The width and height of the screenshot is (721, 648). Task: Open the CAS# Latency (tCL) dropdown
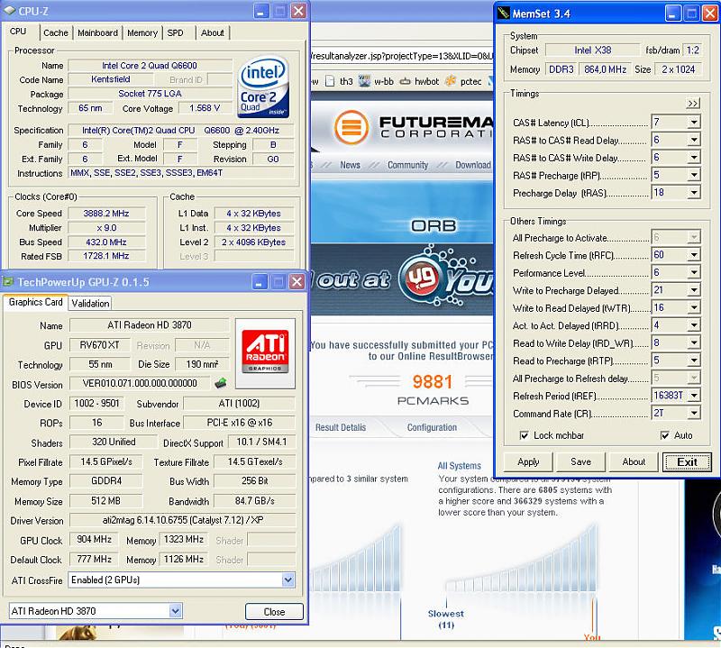click(x=694, y=123)
